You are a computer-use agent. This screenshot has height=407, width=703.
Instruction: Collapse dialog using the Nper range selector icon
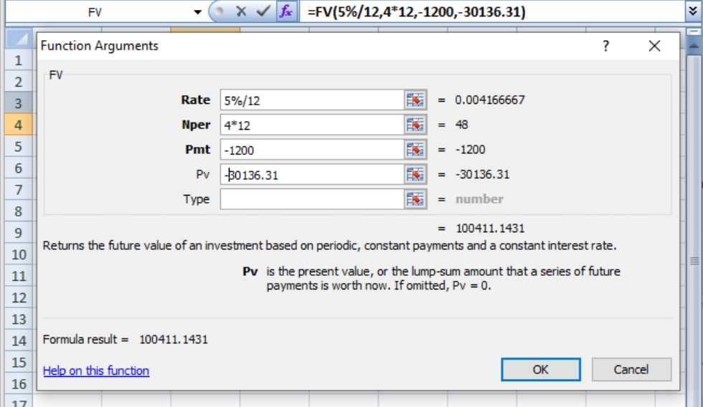[415, 125]
